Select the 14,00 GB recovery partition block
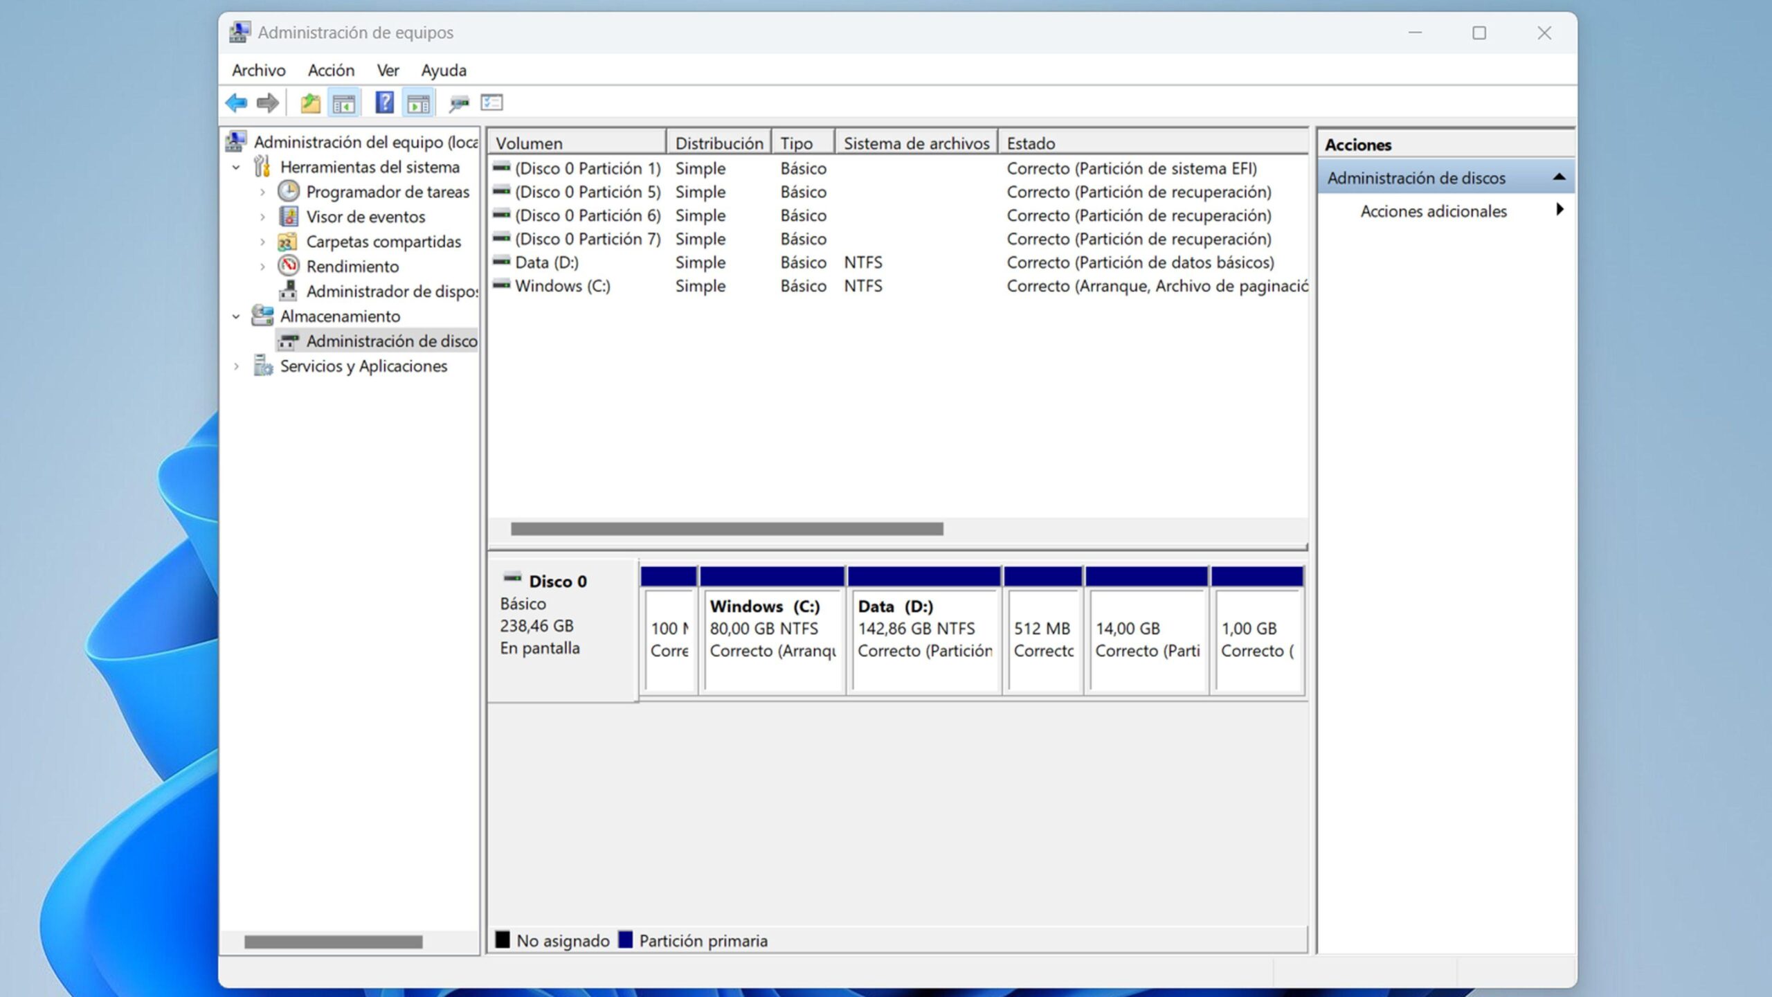Screen dimensions: 1772x997 pos(1147,630)
